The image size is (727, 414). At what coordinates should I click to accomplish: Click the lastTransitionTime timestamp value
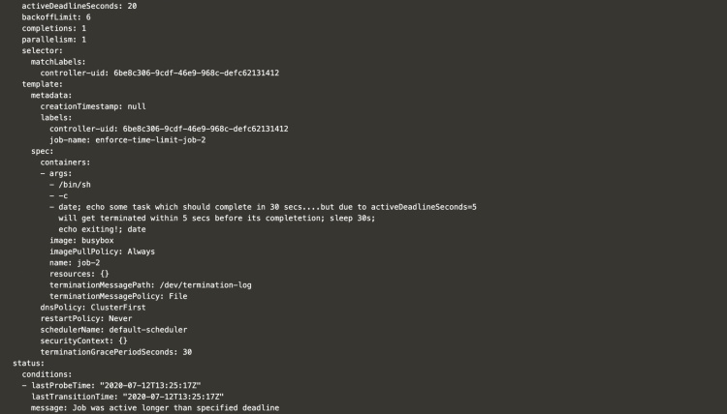click(x=174, y=397)
